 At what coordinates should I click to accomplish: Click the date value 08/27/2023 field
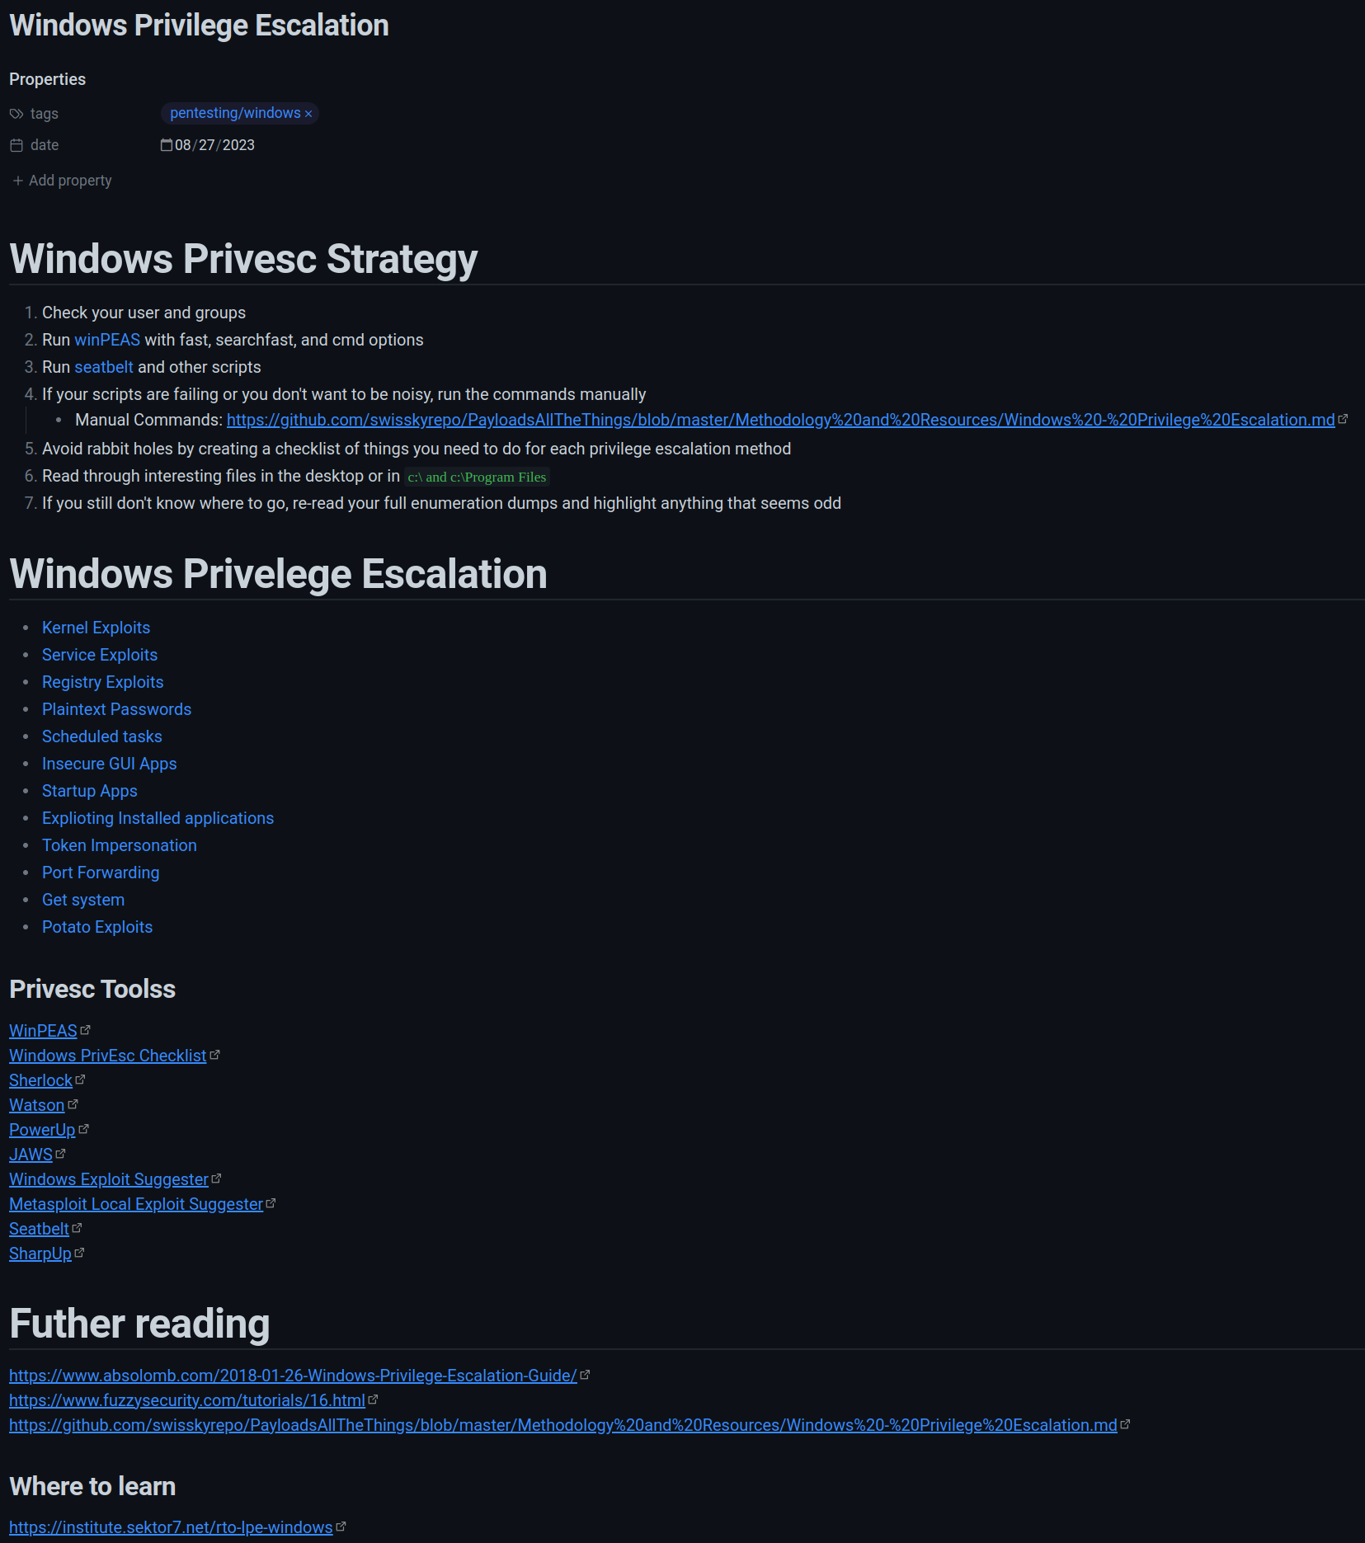[214, 145]
